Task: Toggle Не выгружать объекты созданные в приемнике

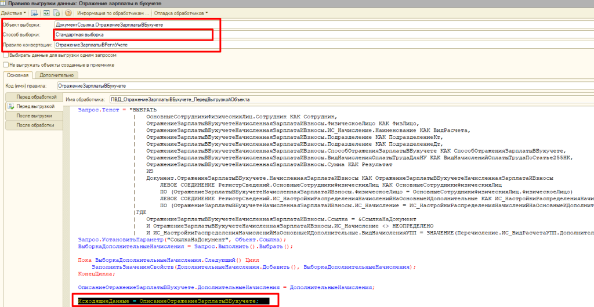Action: 6,65
